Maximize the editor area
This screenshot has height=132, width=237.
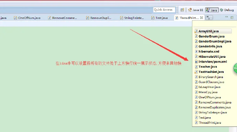[232, 18]
